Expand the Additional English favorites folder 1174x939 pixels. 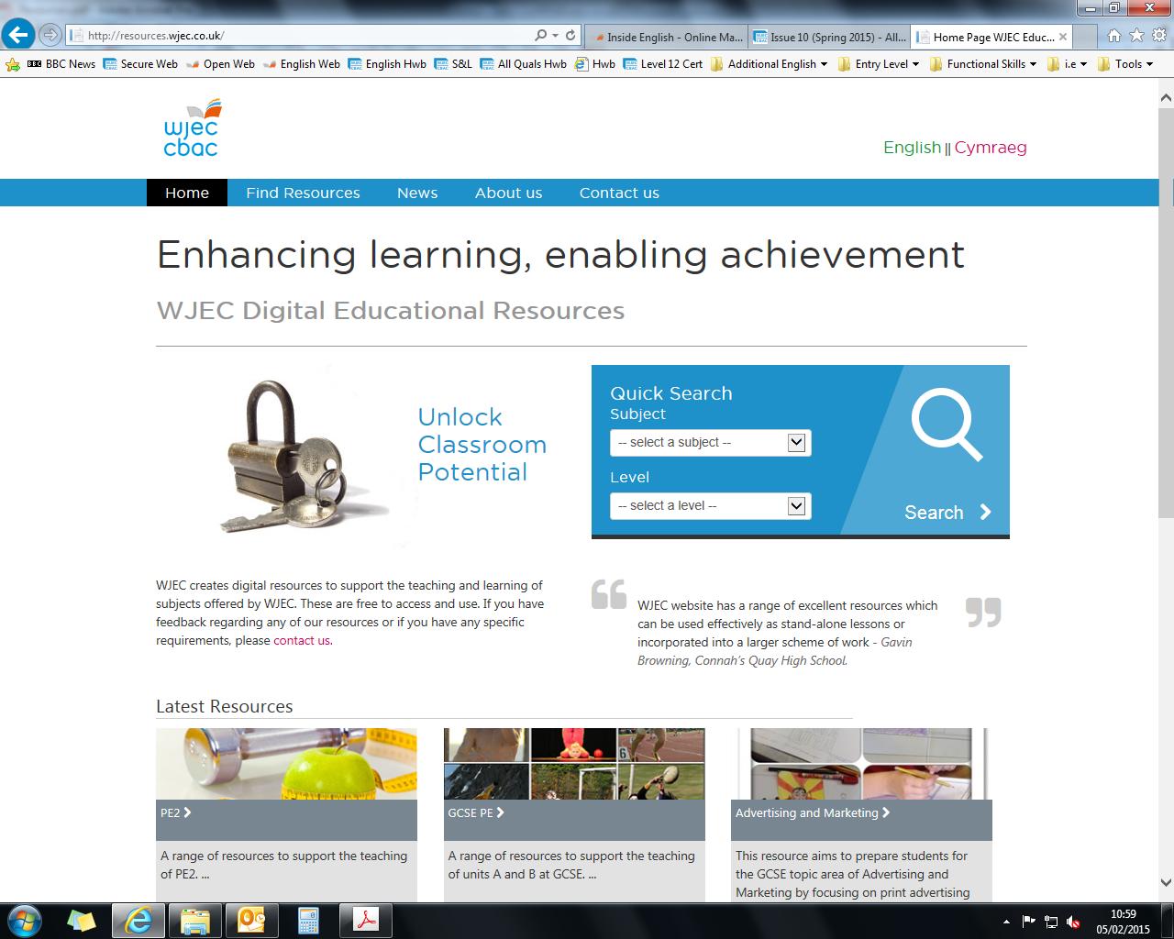[770, 64]
